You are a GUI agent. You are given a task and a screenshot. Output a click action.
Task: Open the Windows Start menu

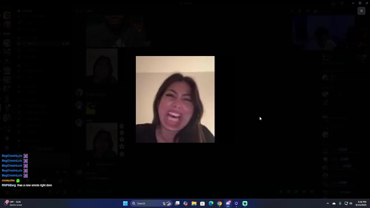pos(125,203)
